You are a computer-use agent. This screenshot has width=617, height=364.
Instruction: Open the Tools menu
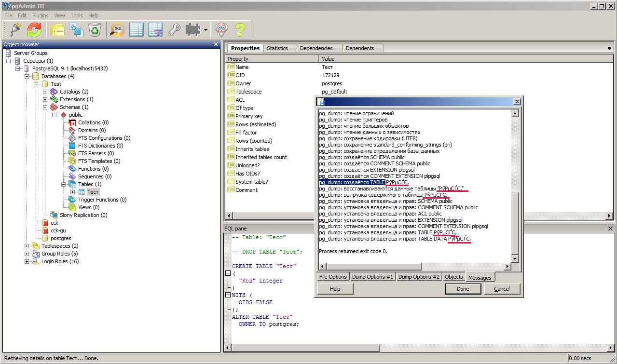(77, 15)
